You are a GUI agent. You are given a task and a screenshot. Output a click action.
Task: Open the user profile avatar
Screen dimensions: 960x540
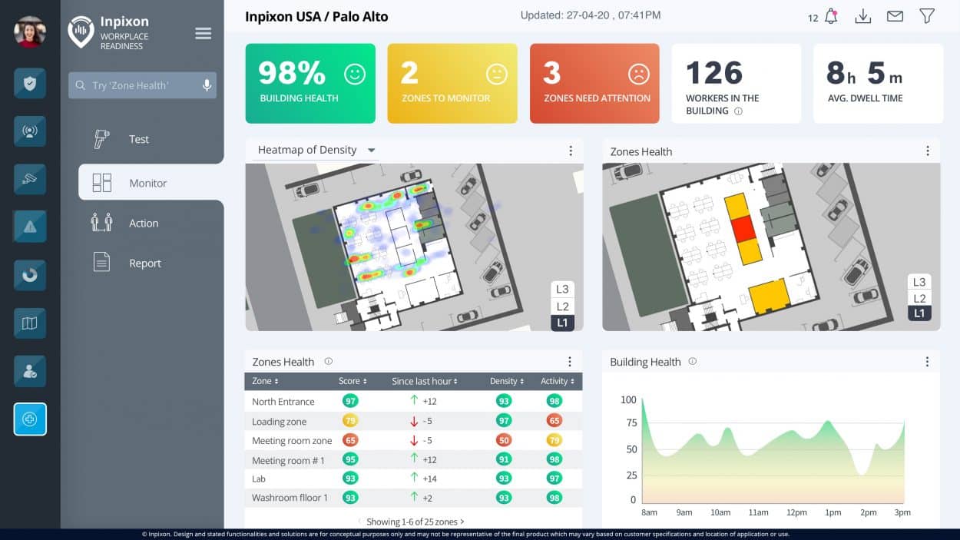pos(30,32)
